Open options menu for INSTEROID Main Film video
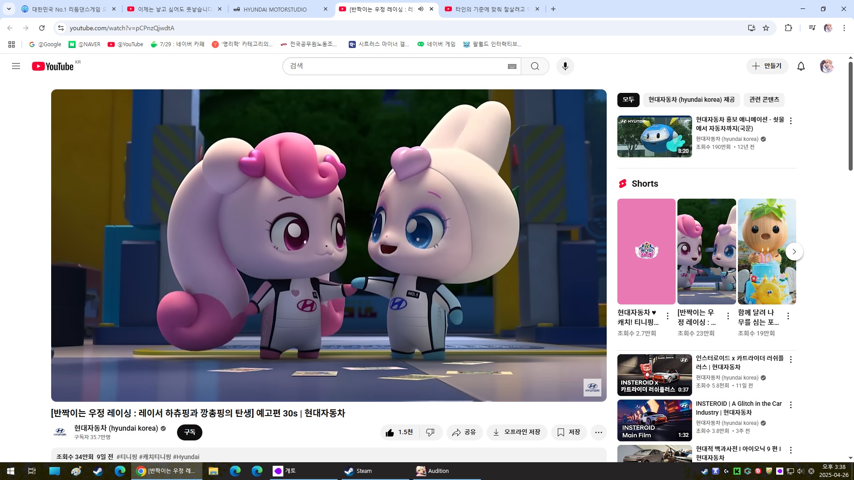 pos(791,405)
